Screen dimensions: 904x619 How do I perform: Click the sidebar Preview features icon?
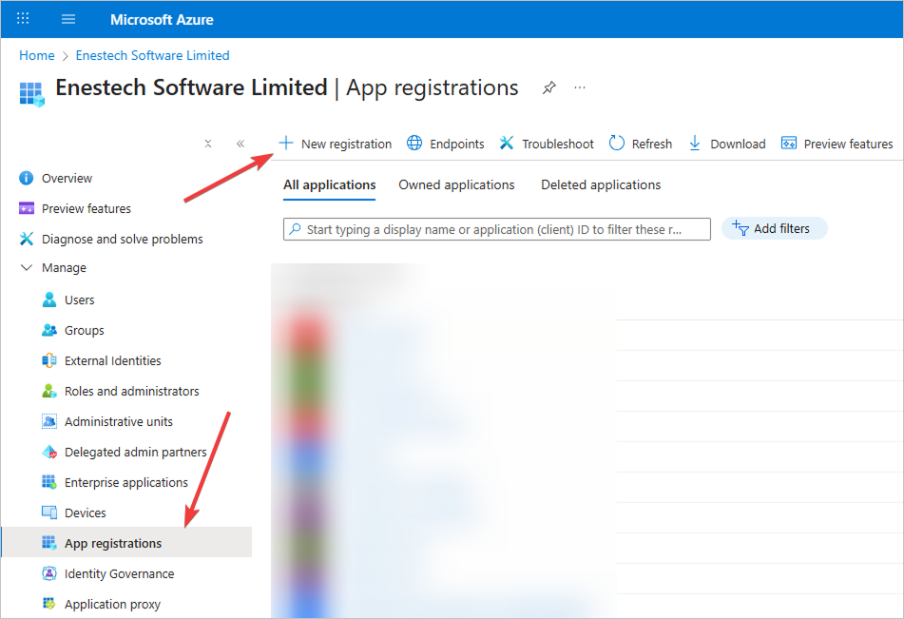(27, 208)
